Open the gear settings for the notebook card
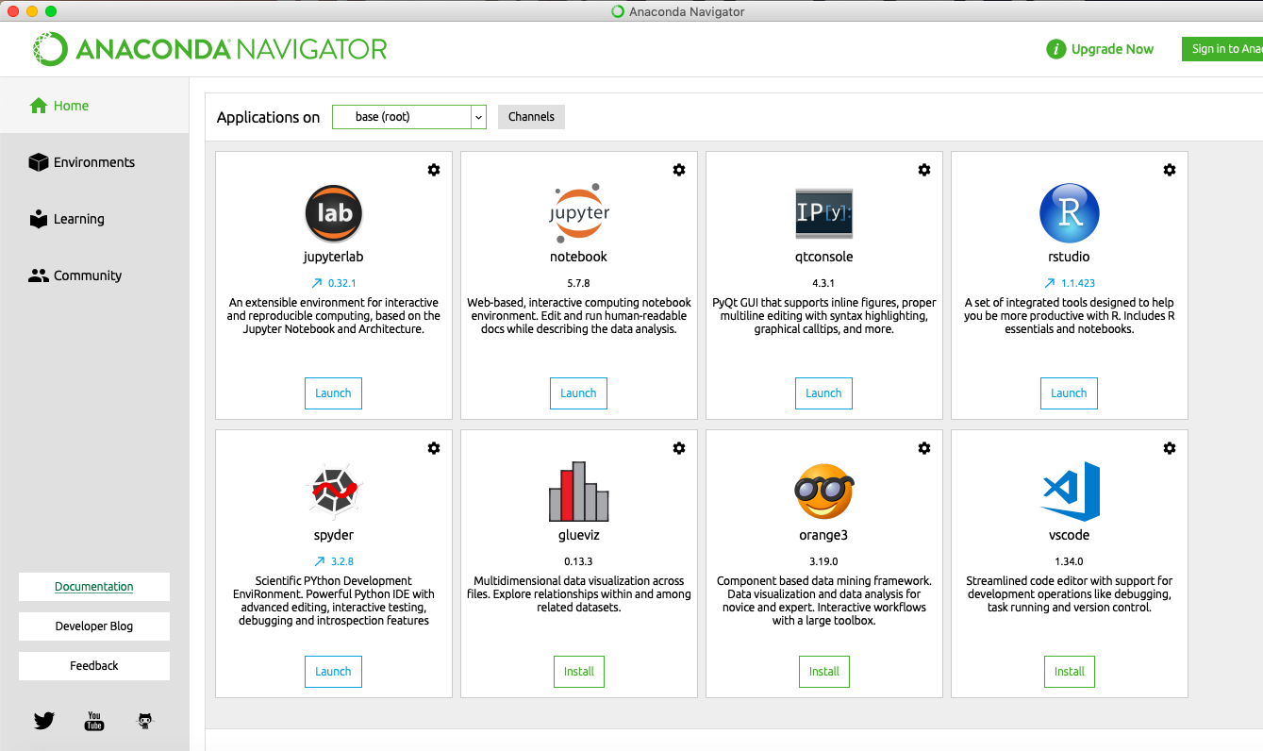The height and width of the screenshot is (751, 1263). tap(679, 170)
